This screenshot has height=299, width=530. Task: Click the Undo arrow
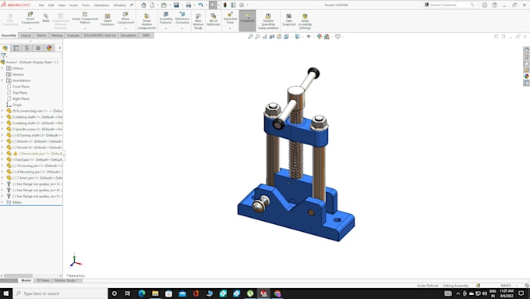point(200,5)
